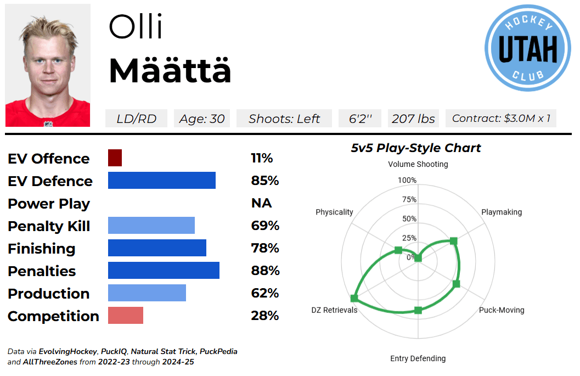Select the green Puck-Moving radar marker
The image size is (580, 376).
coord(456,284)
